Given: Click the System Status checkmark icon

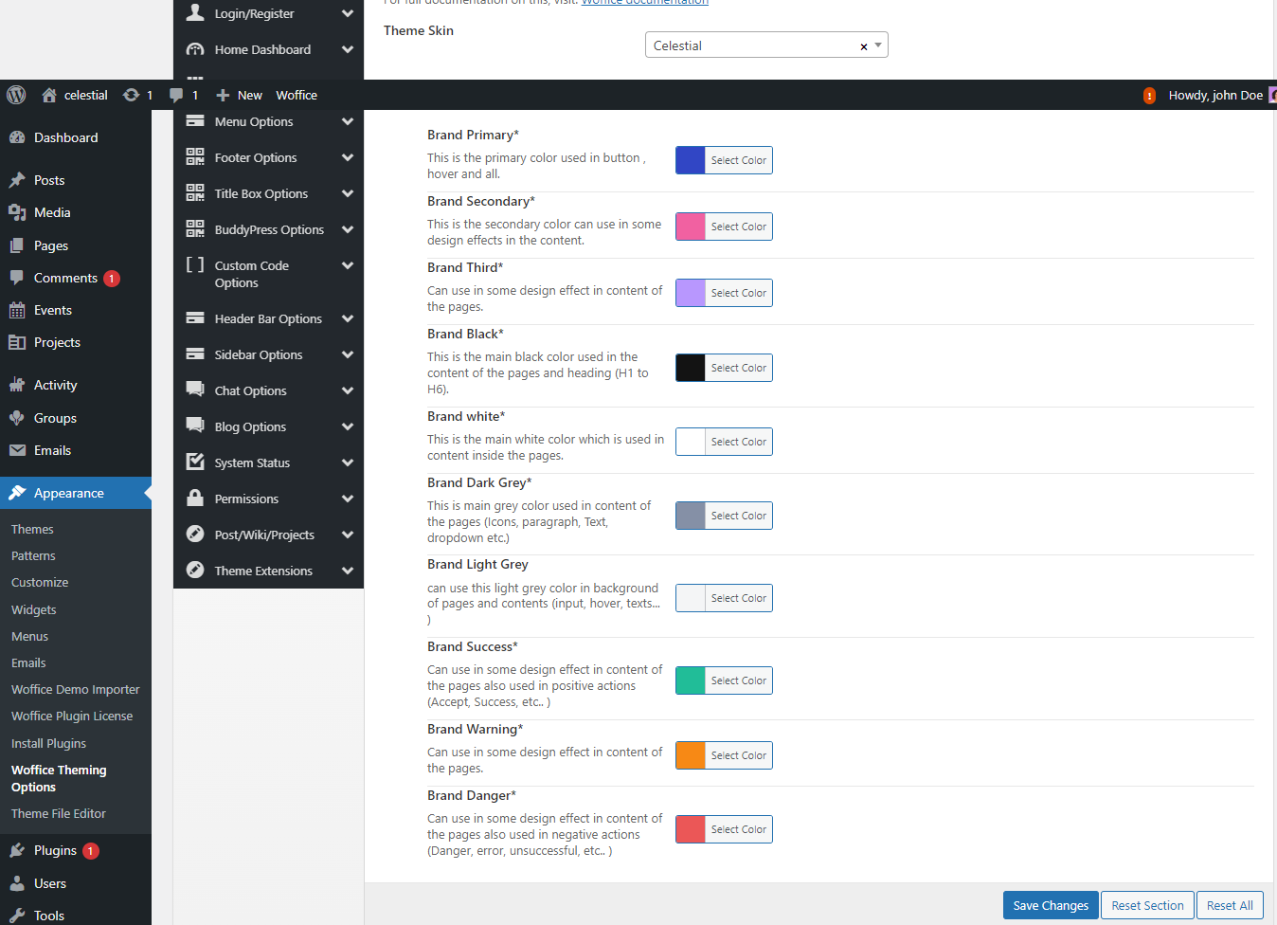Looking at the screenshot, I should click(195, 462).
